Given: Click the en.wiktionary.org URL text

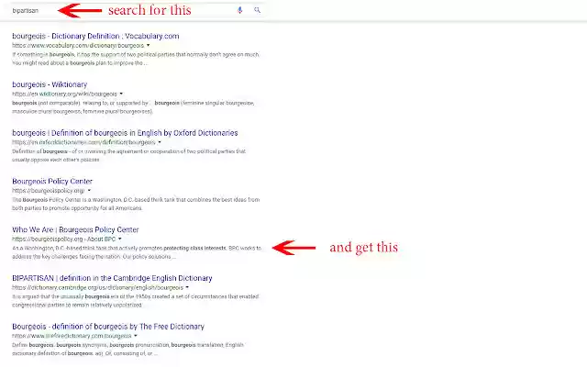Looking at the screenshot, I should [x=64, y=94].
